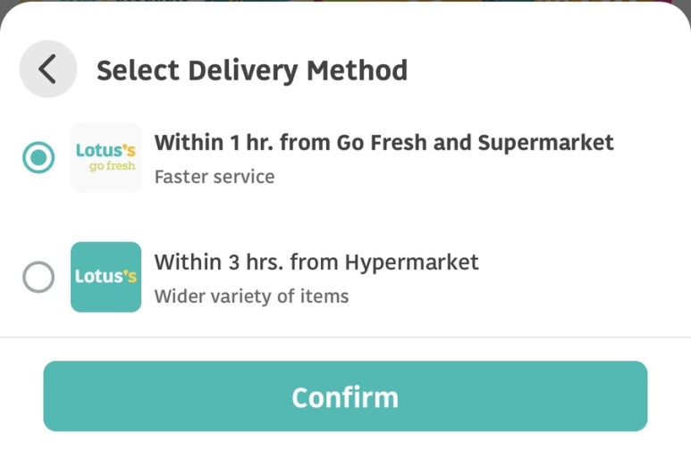The image size is (691, 449).
Task: Click the yellow "'s" in hypermarket logo
Action: coord(130,277)
